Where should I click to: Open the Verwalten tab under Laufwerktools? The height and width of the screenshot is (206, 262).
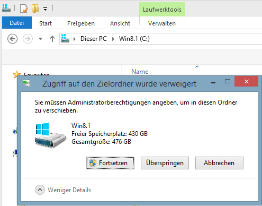pyautogui.click(x=162, y=23)
